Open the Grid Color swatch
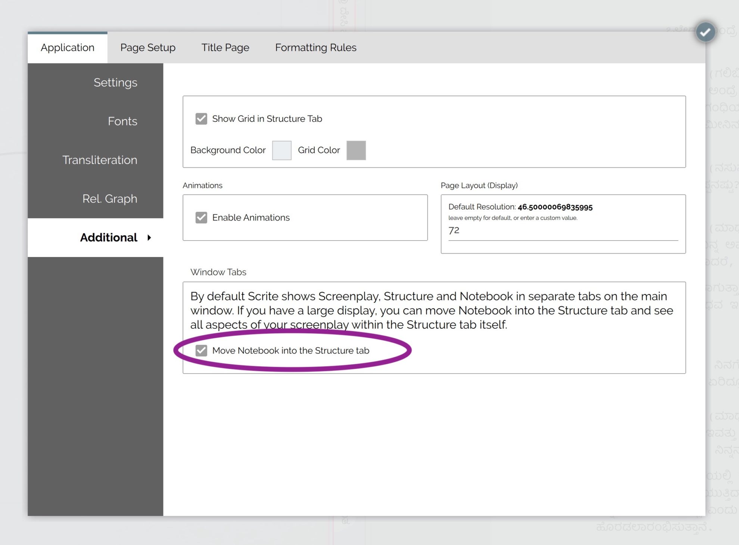The height and width of the screenshot is (545, 739). (x=356, y=150)
